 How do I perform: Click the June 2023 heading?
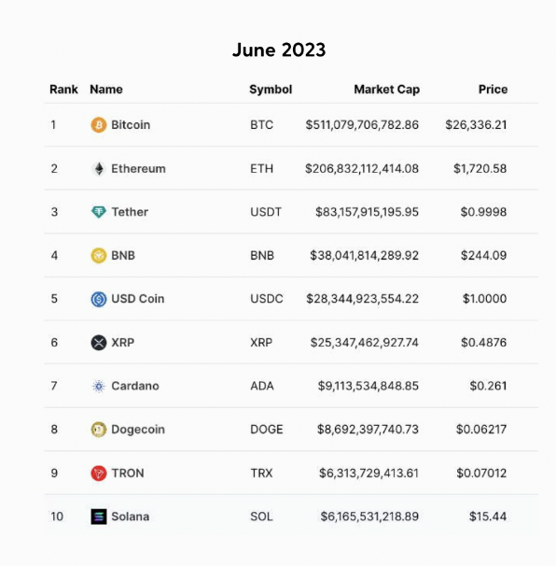pos(279,50)
